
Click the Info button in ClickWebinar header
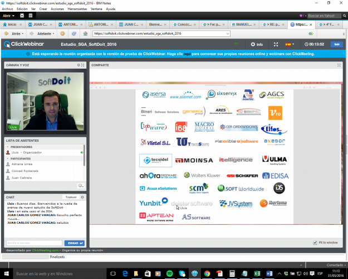pos(257,44)
